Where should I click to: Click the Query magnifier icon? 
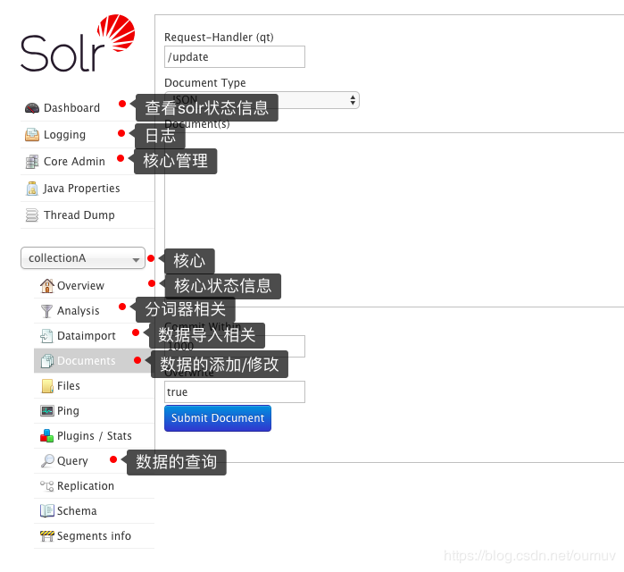click(x=47, y=461)
